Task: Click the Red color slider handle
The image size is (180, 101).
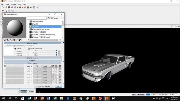Action: [x=56, y=51]
